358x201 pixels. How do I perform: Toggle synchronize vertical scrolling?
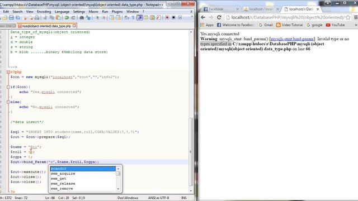coord(112,17)
